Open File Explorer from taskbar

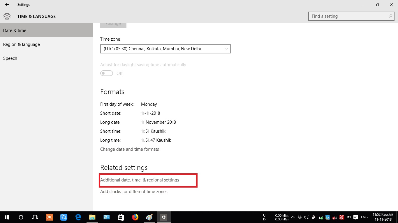click(x=92, y=217)
